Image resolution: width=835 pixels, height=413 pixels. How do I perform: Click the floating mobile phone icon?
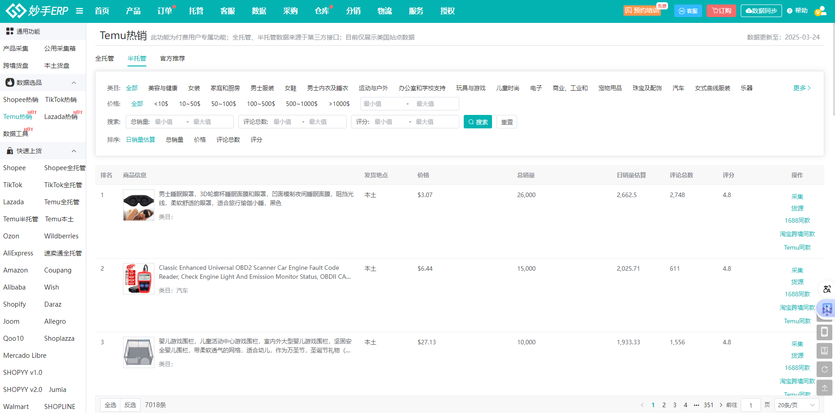point(824,332)
